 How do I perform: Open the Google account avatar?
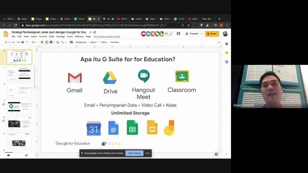tap(225, 34)
